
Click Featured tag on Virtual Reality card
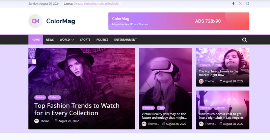point(148,108)
